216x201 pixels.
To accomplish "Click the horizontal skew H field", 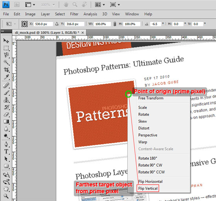I will click(x=178, y=24).
